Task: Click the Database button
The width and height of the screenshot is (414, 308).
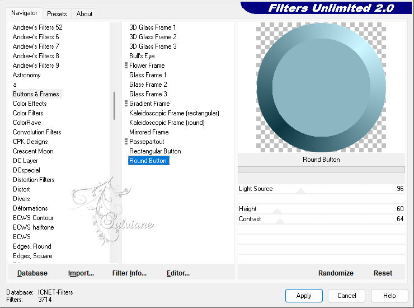Action: coord(32,273)
